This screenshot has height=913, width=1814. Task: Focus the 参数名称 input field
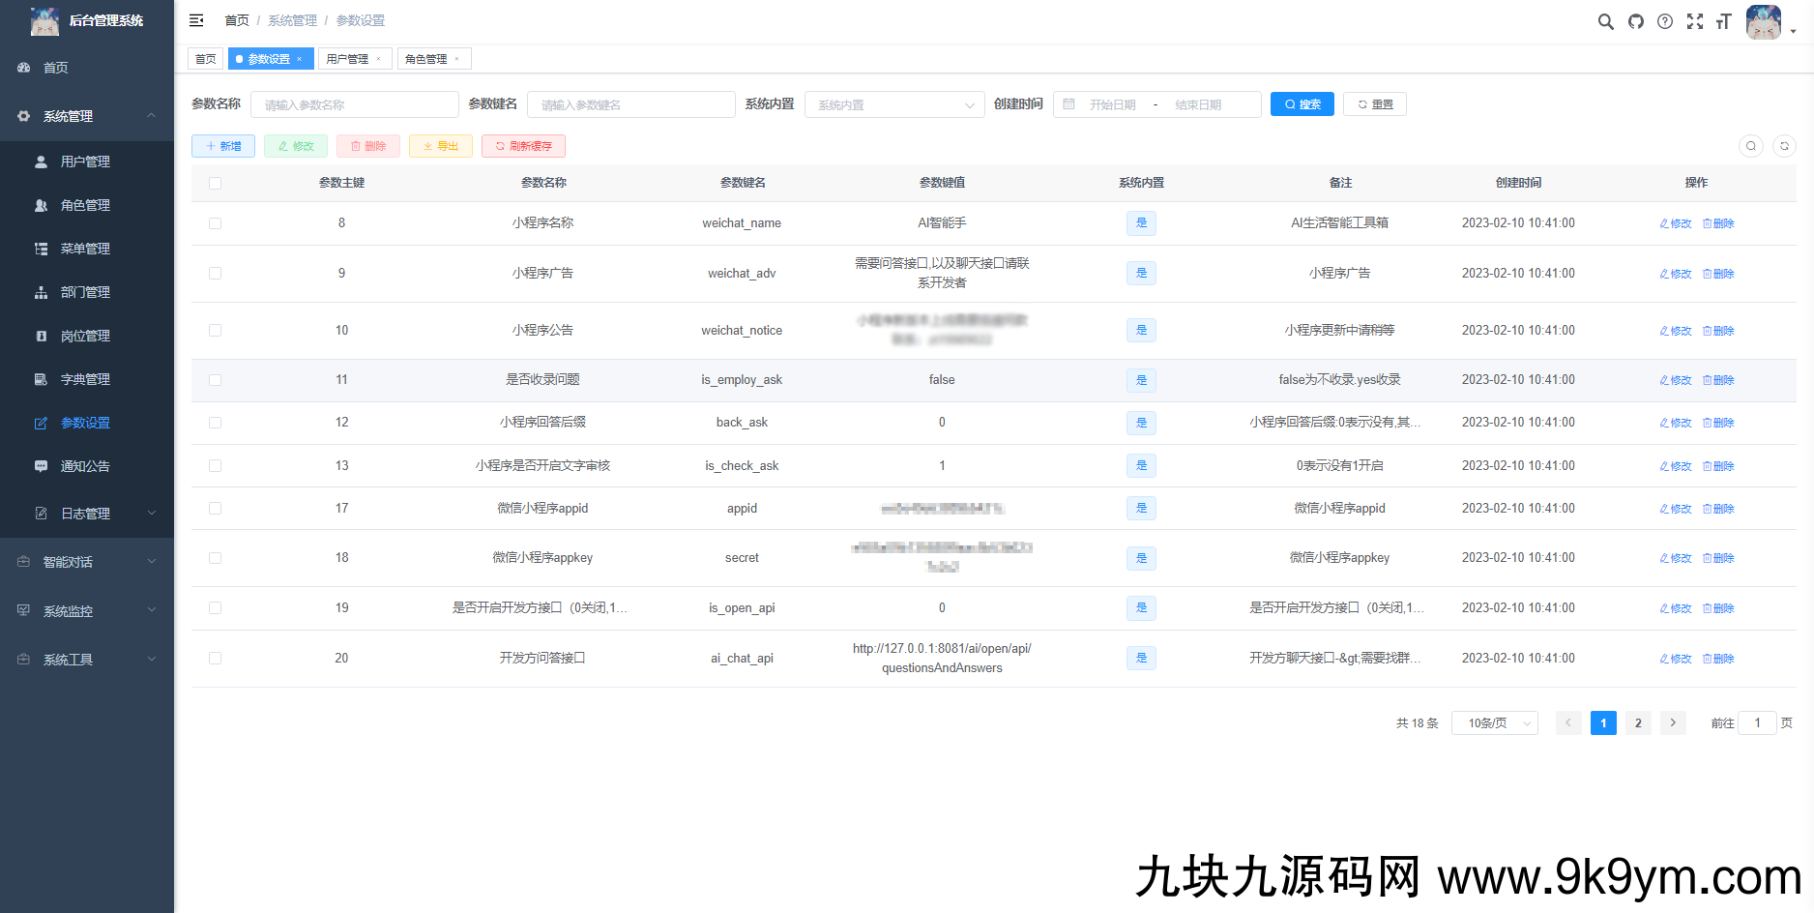[x=354, y=104]
